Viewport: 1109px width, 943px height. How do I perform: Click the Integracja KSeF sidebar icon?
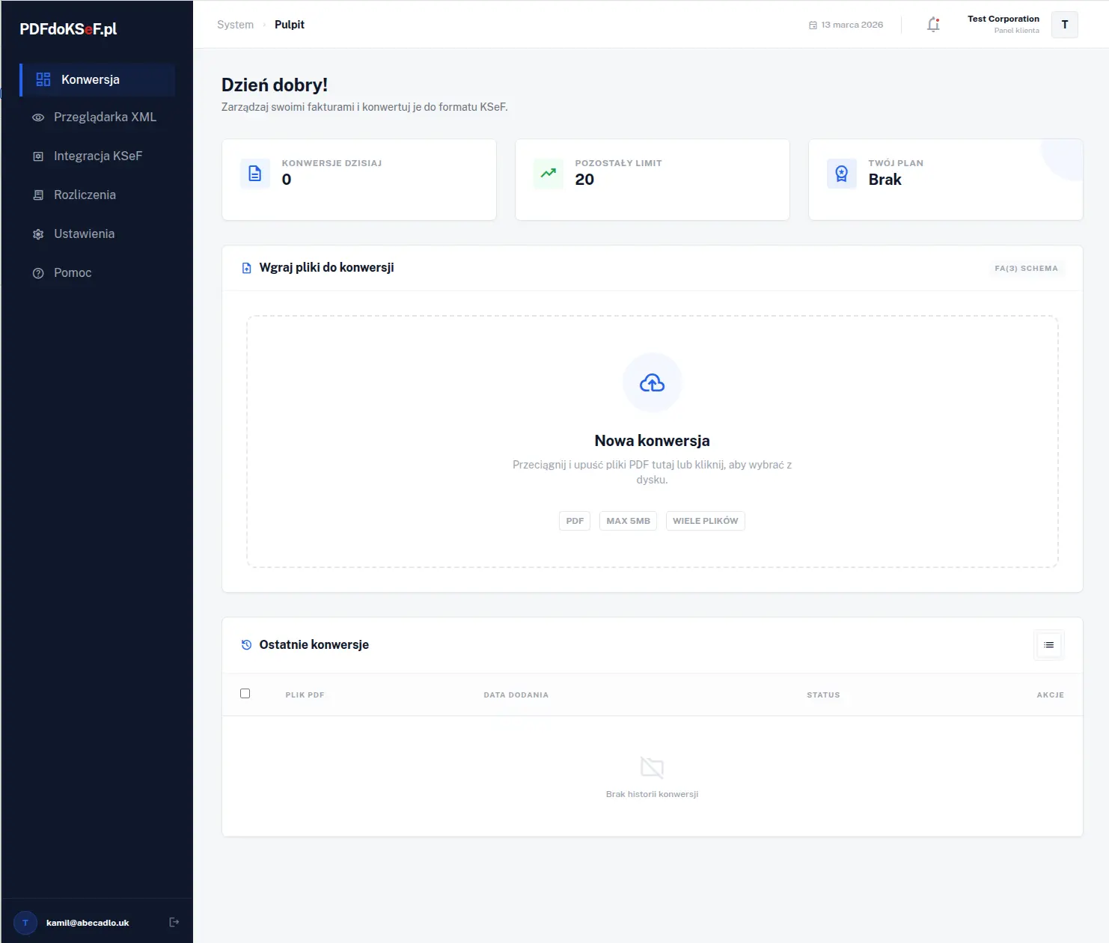(38, 156)
